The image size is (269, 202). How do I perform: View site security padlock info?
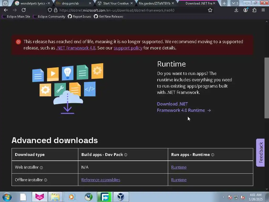pyautogui.click(x=56, y=10)
